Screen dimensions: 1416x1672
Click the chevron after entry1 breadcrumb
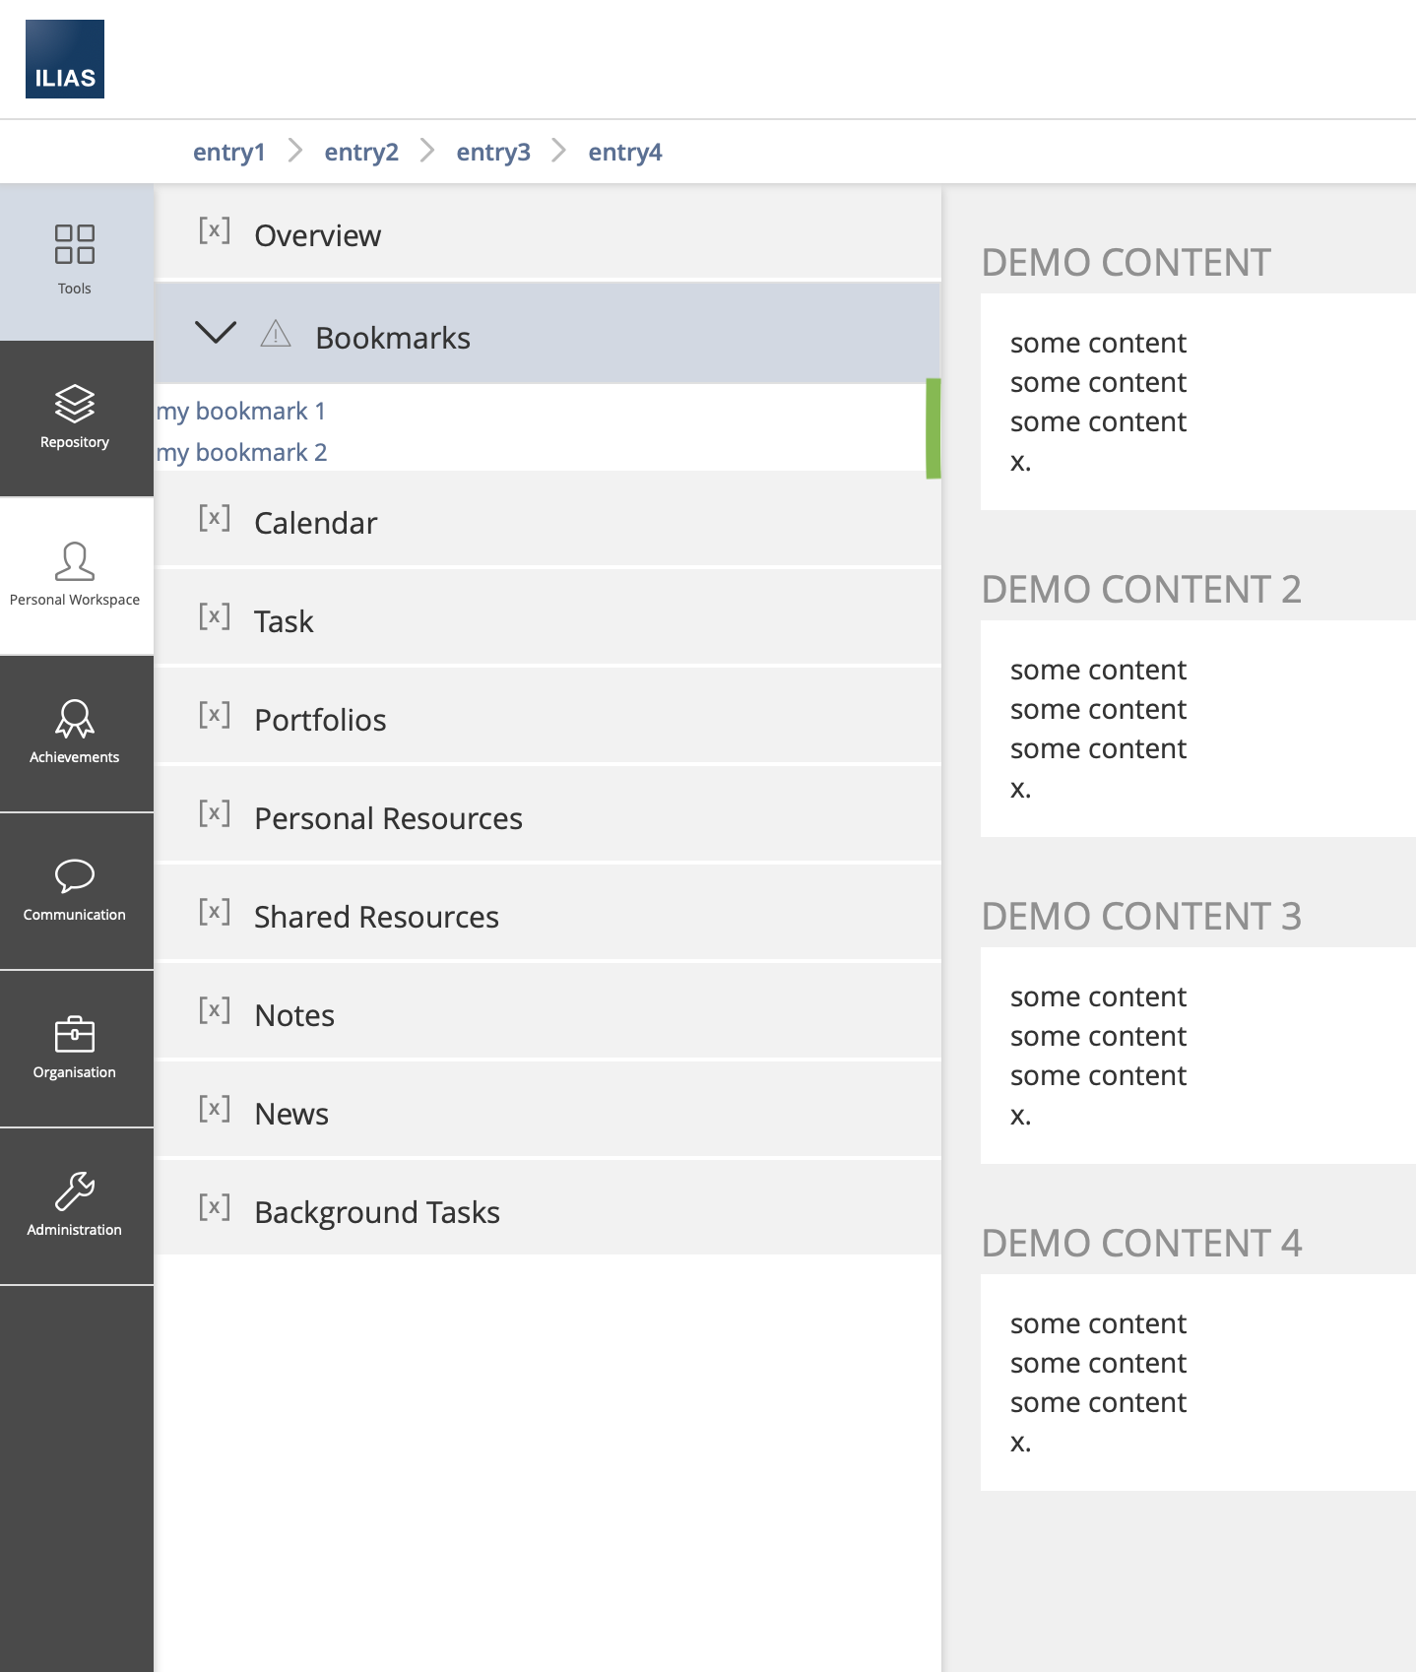tap(294, 151)
